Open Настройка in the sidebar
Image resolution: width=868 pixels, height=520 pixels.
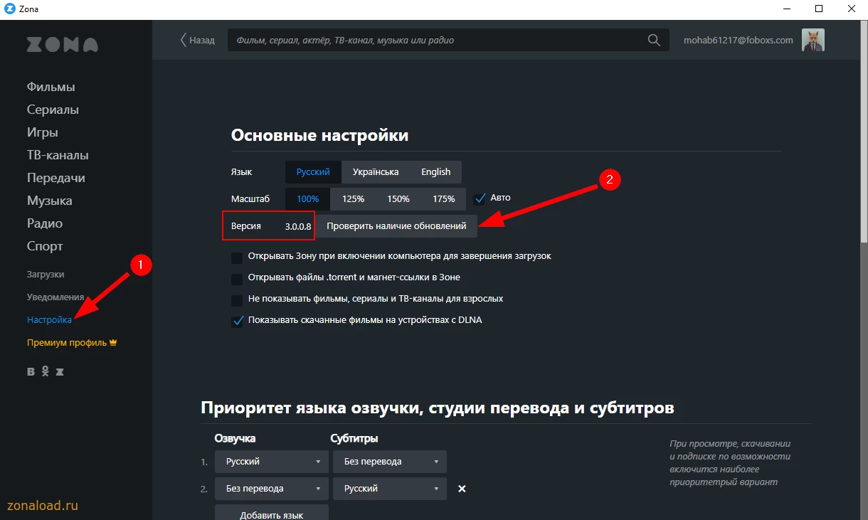[x=49, y=319]
